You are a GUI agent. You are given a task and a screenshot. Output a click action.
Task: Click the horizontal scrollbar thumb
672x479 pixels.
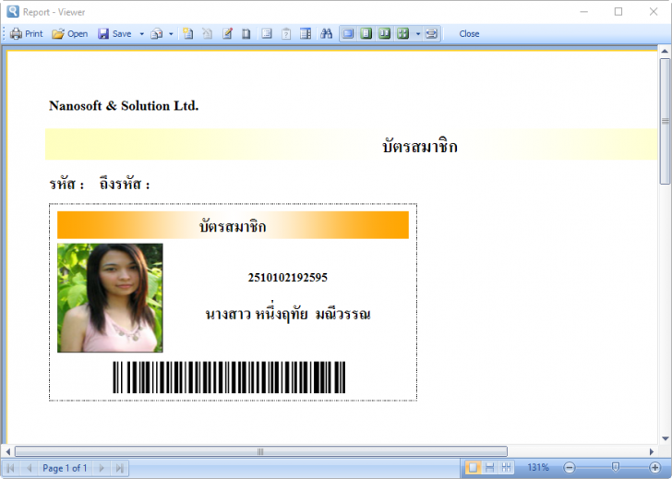pos(261,451)
